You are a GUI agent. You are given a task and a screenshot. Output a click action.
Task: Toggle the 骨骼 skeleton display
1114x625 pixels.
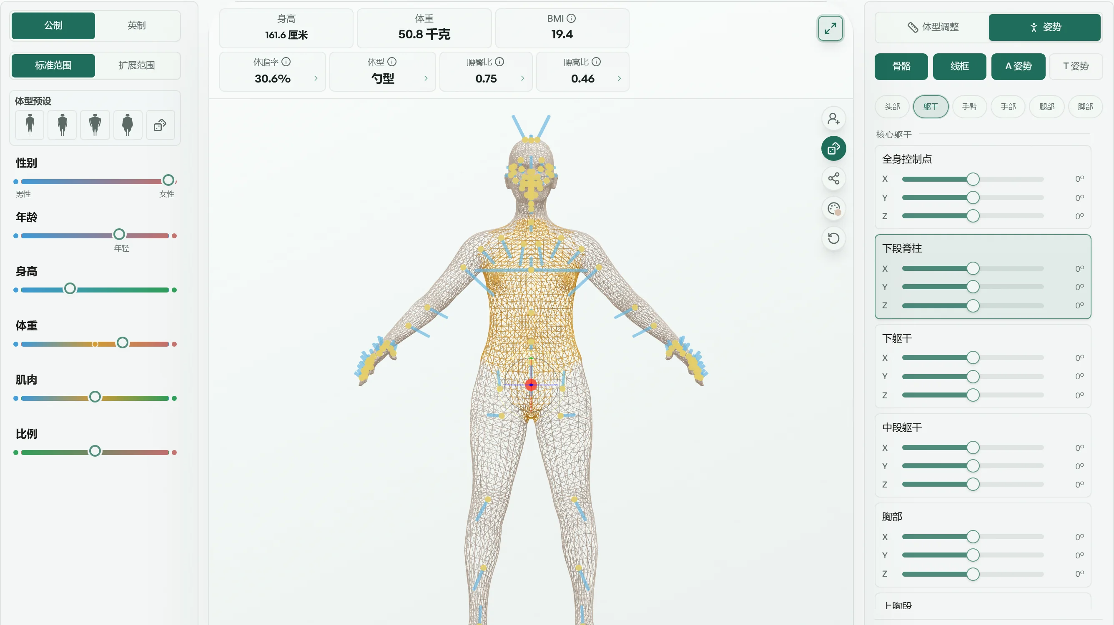tap(901, 67)
